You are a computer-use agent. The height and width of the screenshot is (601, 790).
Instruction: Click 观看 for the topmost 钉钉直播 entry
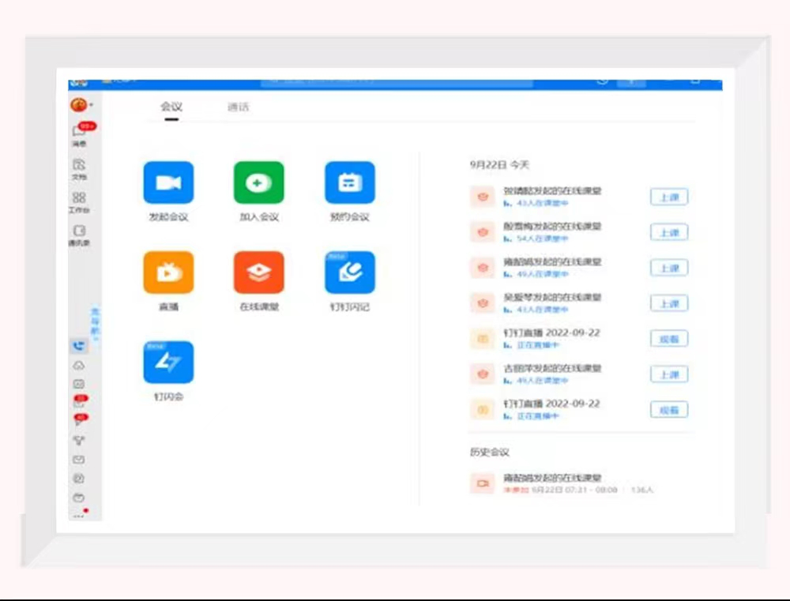click(668, 340)
